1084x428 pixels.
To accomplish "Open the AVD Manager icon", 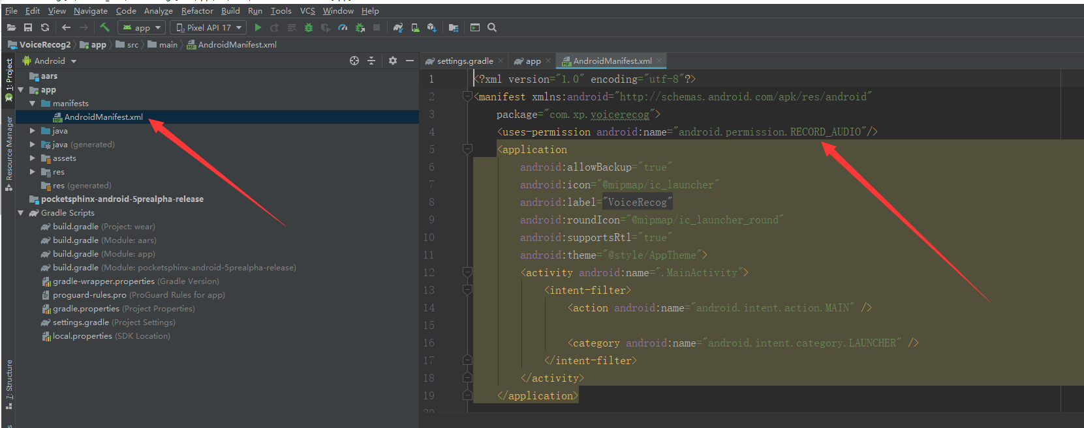I will coord(415,27).
